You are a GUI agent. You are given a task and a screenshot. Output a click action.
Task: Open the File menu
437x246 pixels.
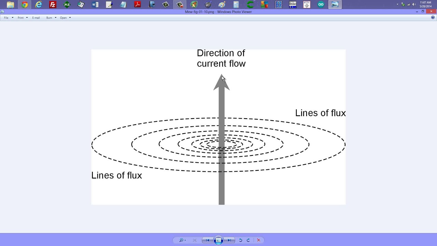[6, 18]
